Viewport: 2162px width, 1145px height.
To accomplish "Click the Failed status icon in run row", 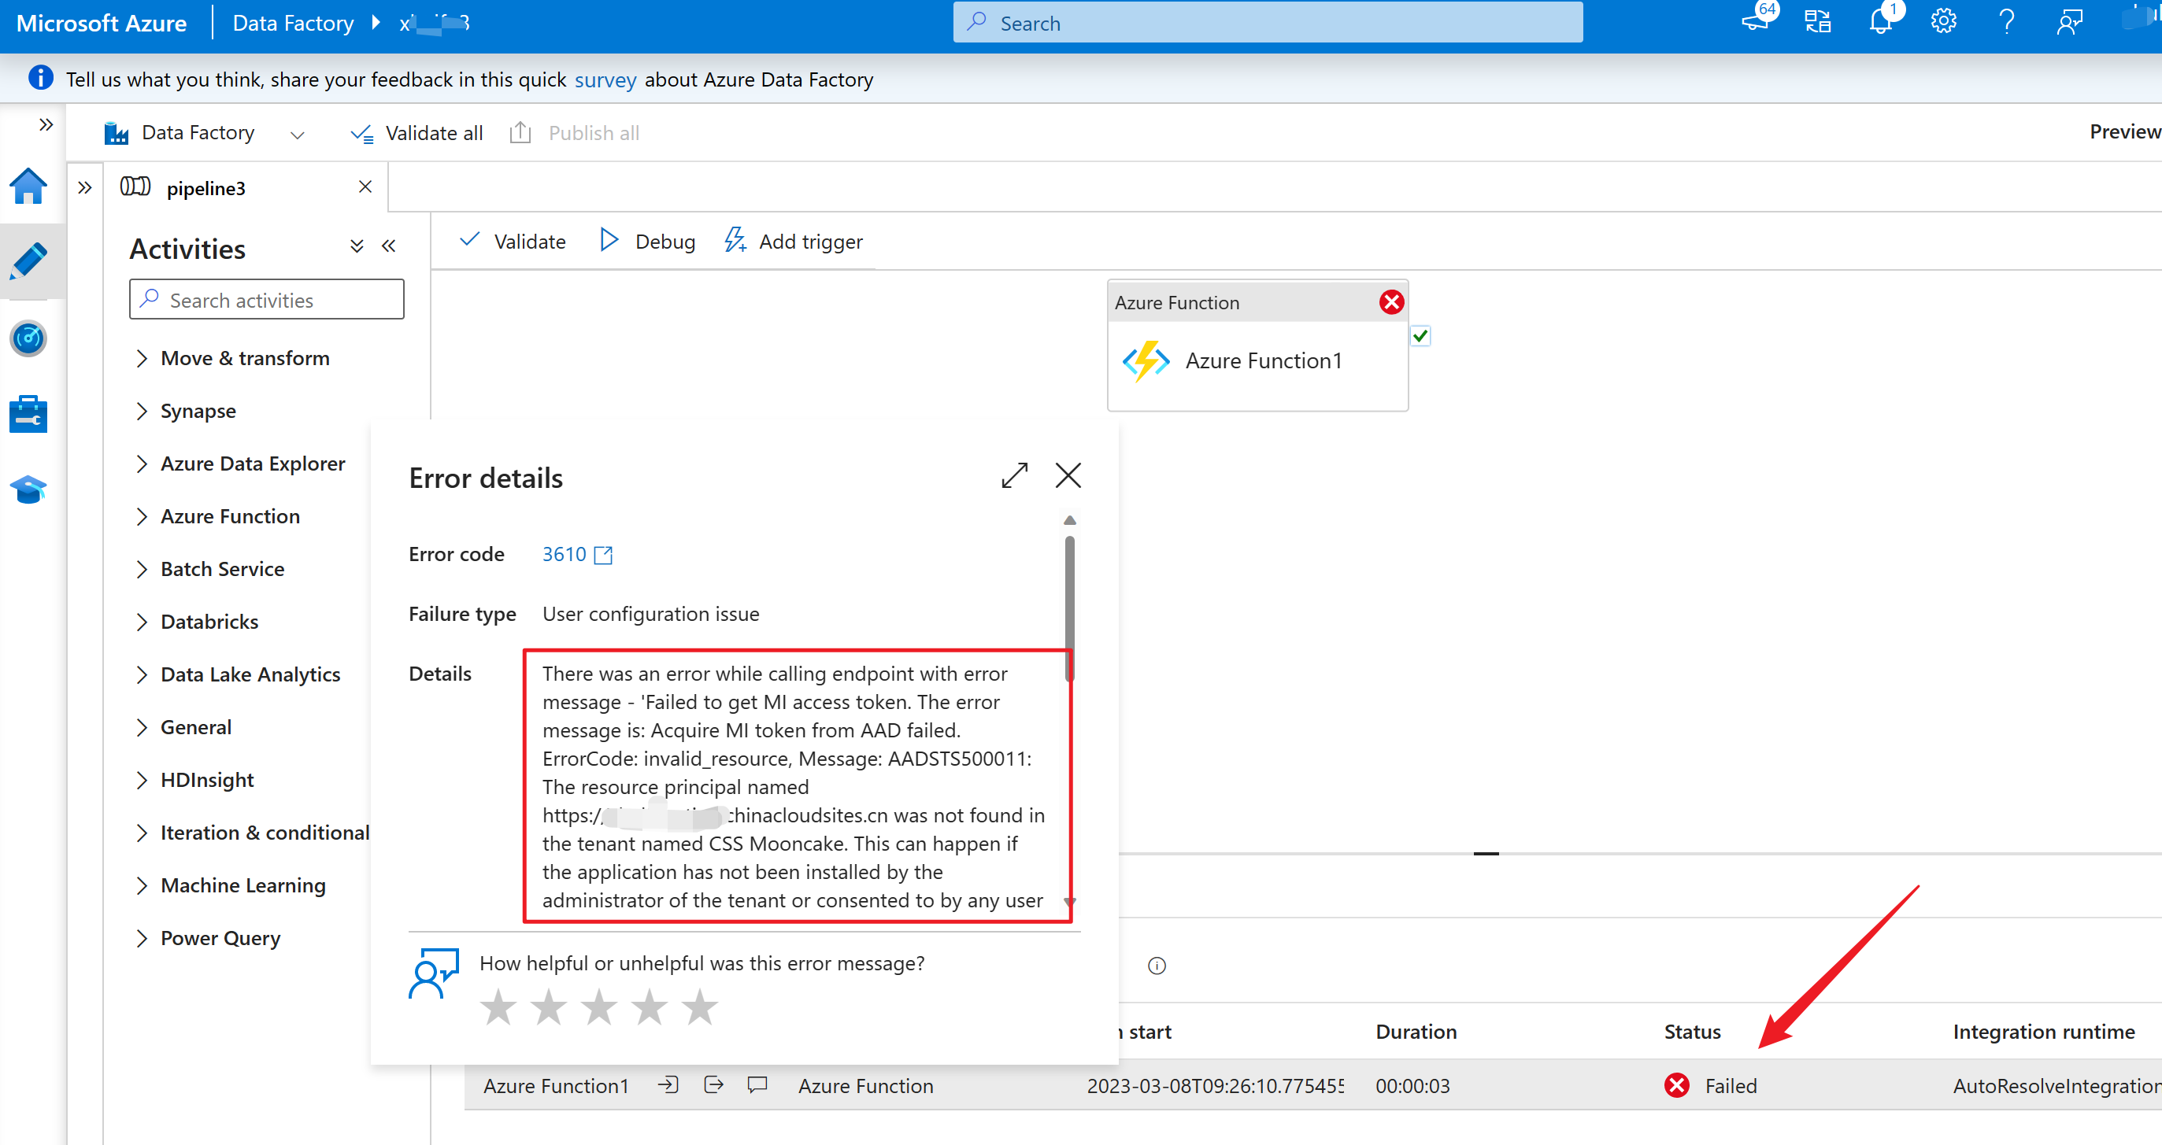I will tap(1677, 1085).
